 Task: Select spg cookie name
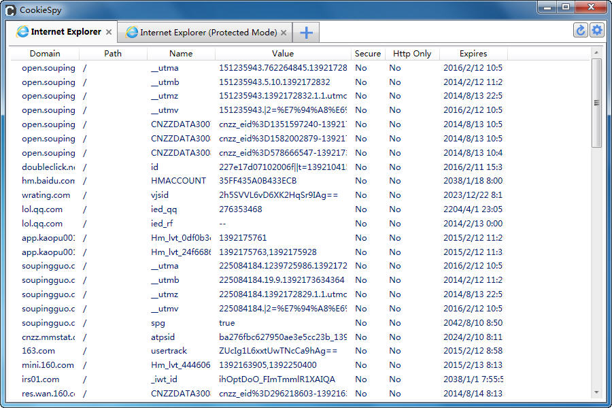[158, 323]
